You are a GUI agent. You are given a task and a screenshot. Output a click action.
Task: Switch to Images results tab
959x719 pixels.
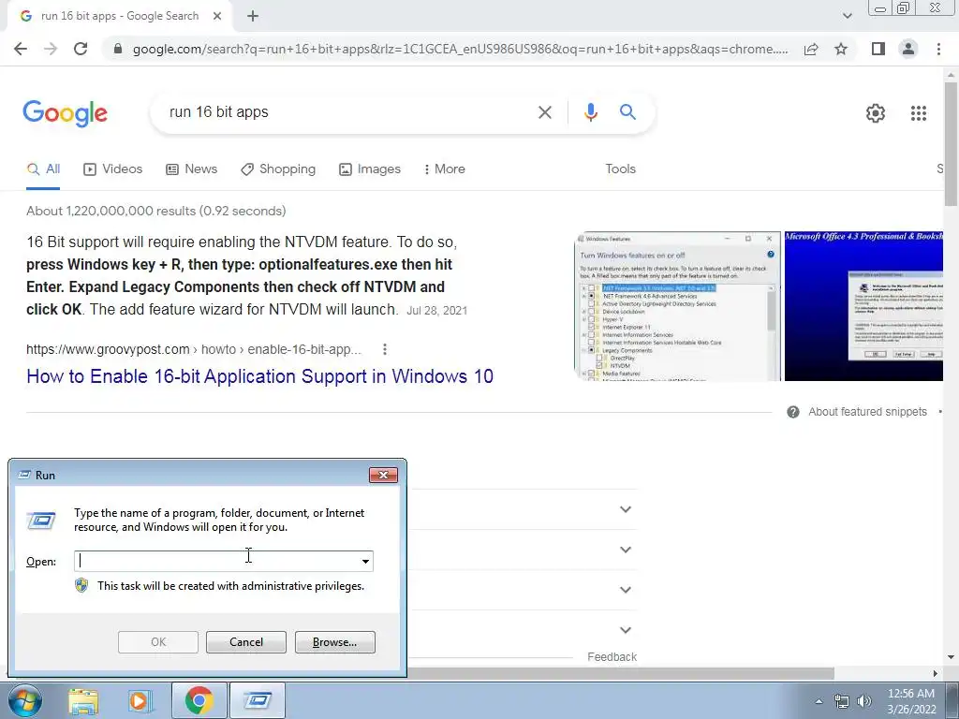(370, 169)
